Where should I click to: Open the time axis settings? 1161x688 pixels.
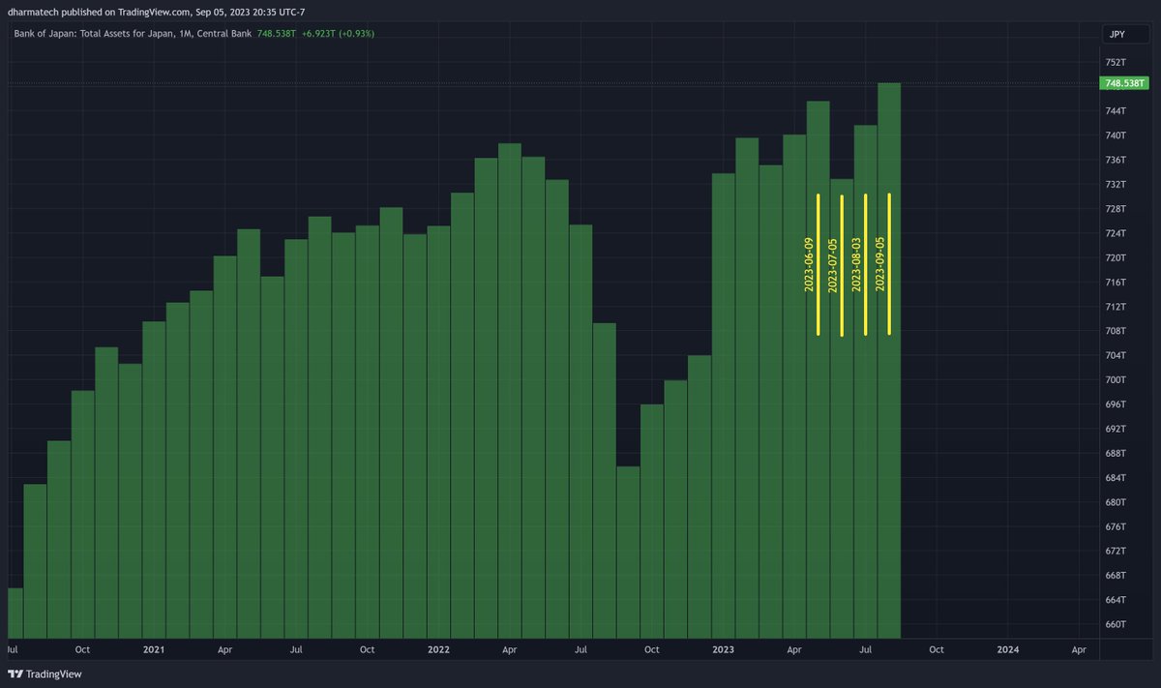580,650
